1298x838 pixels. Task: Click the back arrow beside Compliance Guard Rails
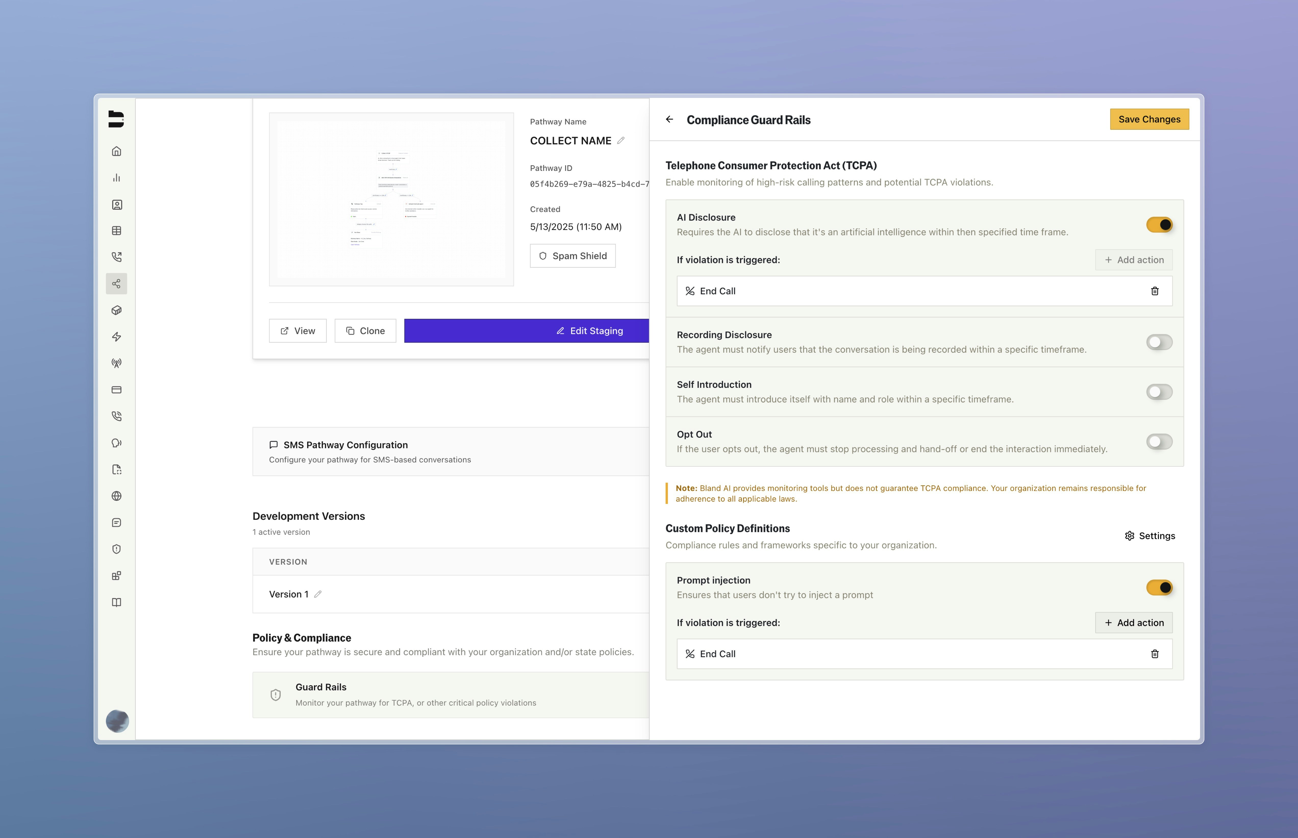pyautogui.click(x=669, y=120)
